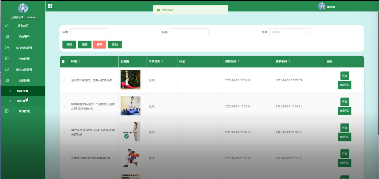Click the sidebar user avatar above 当前用户
The width and height of the screenshot is (379, 179).
(23, 9)
